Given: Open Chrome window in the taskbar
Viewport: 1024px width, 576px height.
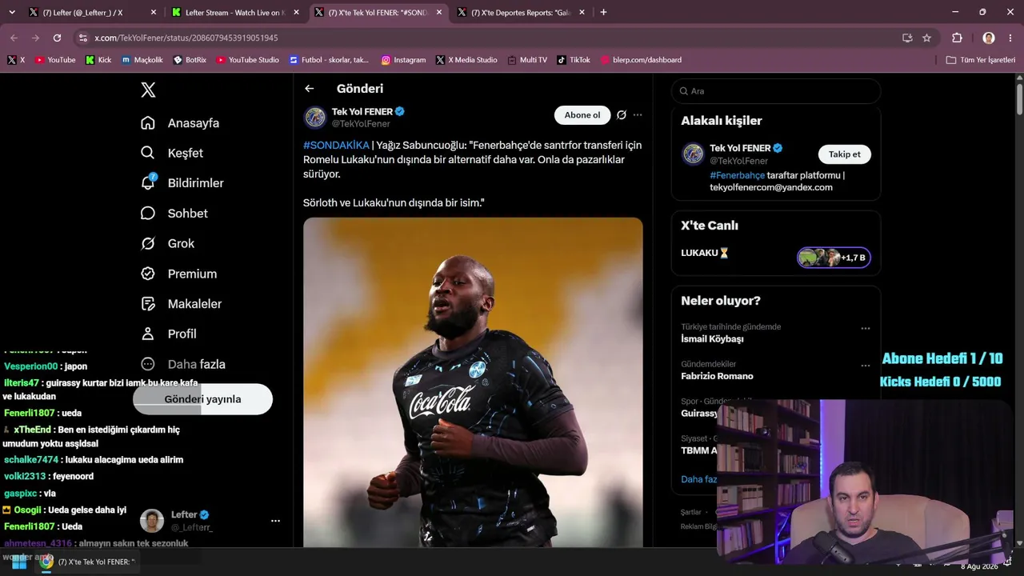Looking at the screenshot, I should pos(90,562).
